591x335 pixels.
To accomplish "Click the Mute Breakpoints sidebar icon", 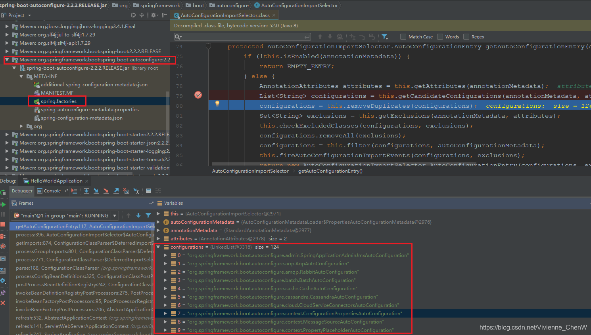I will point(3,246).
